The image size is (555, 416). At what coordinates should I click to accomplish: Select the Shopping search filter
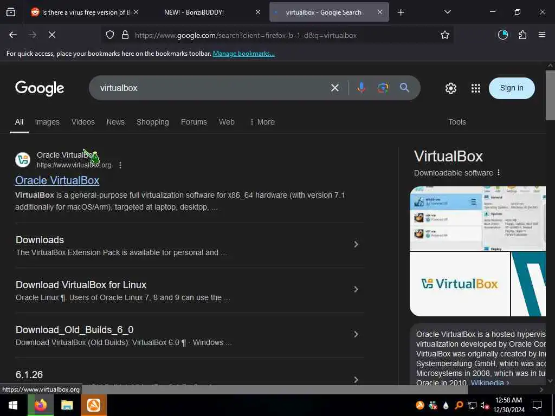(152, 122)
